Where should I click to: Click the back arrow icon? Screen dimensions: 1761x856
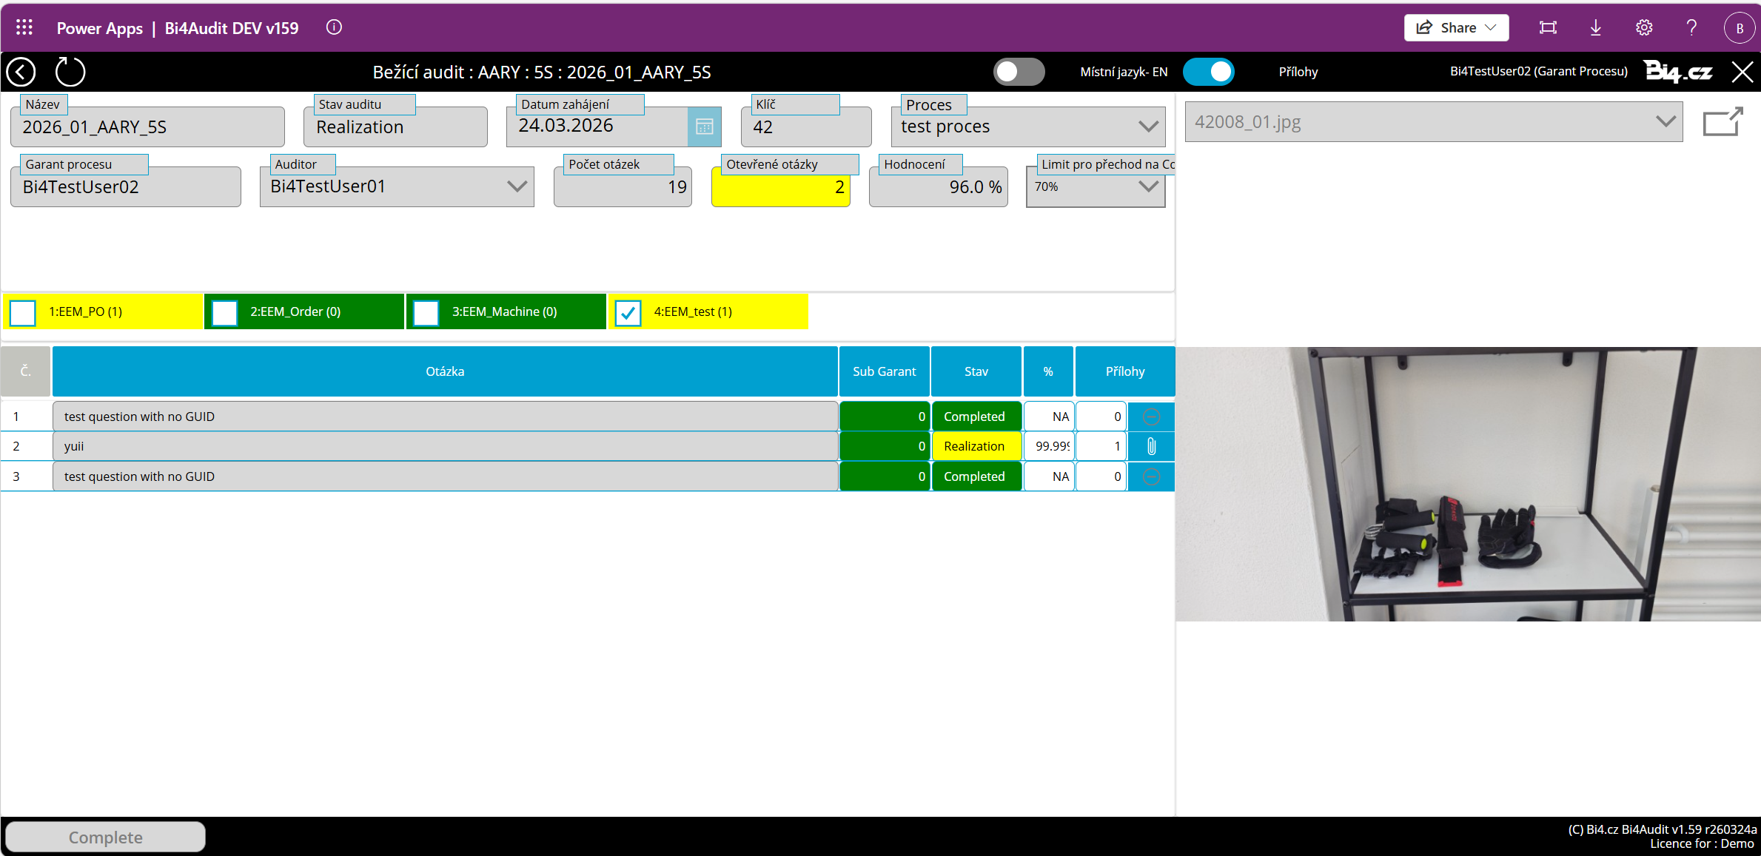(21, 72)
